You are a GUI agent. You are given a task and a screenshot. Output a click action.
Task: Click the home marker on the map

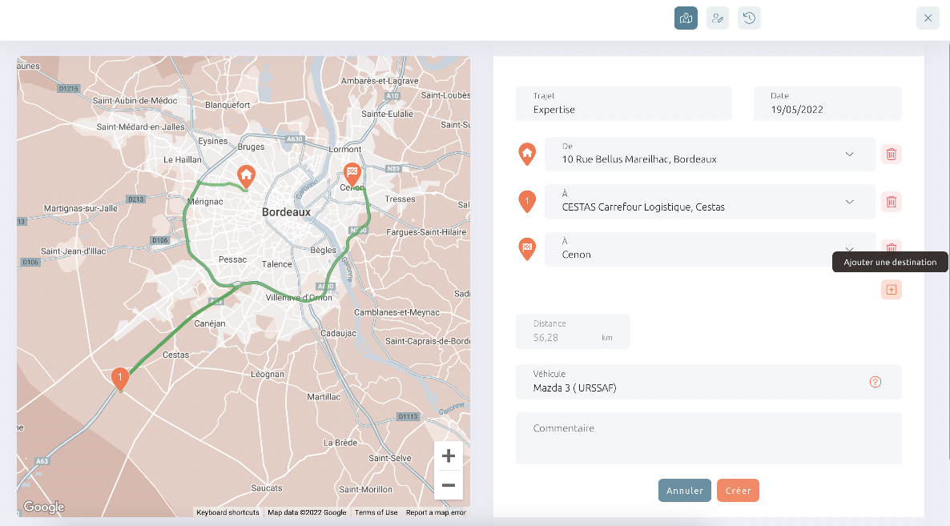tap(245, 176)
